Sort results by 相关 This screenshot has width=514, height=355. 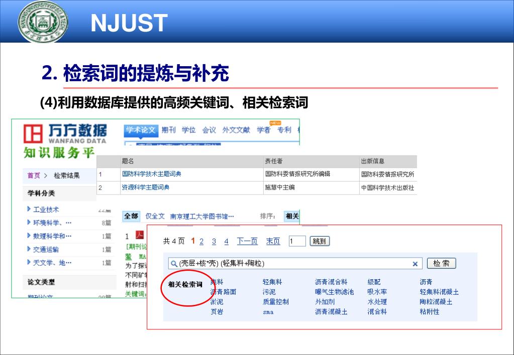coord(292,216)
